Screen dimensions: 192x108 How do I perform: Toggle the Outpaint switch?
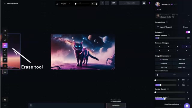(188, 32)
